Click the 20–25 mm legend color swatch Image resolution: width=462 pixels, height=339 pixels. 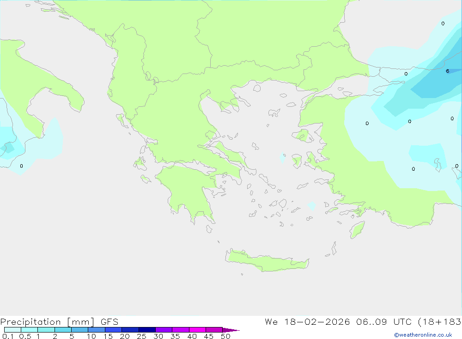(x=130, y=330)
